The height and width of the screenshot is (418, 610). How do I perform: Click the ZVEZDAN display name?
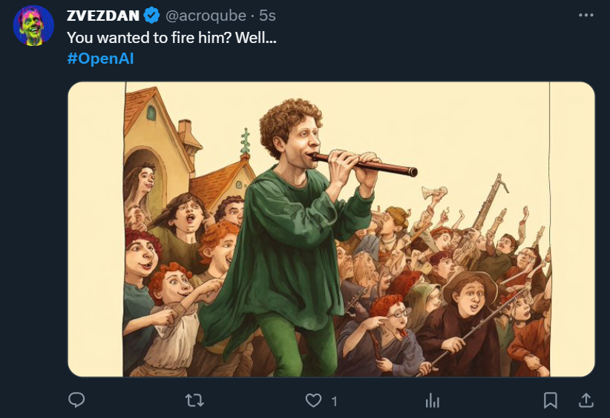point(102,16)
